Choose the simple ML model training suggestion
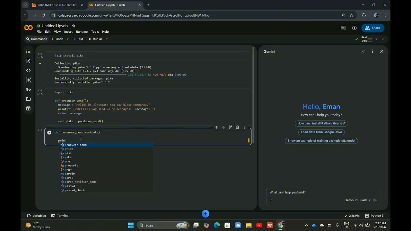 pyautogui.click(x=321, y=141)
